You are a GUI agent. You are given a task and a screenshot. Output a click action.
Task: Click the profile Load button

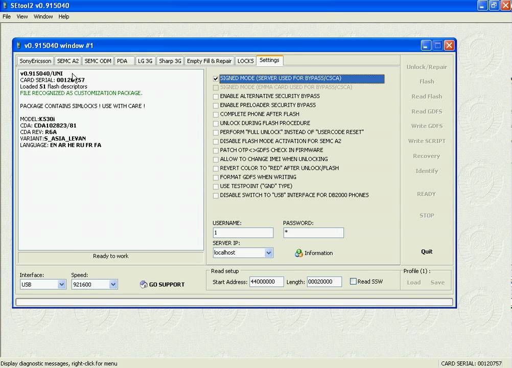pyautogui.click(x=414, y=283)
